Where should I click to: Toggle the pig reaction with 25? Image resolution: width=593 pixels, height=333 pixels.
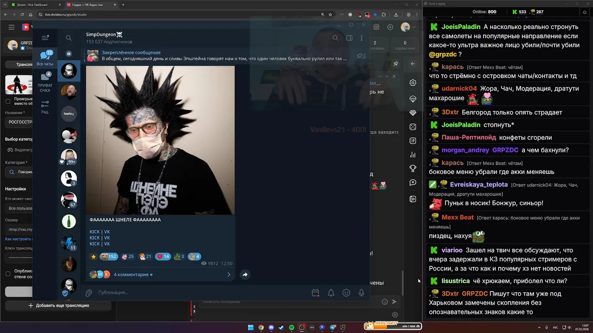point(127,257)
